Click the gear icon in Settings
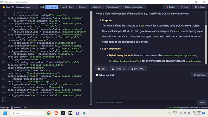Viewport: 208px width, 117px height. coord(196,7)
